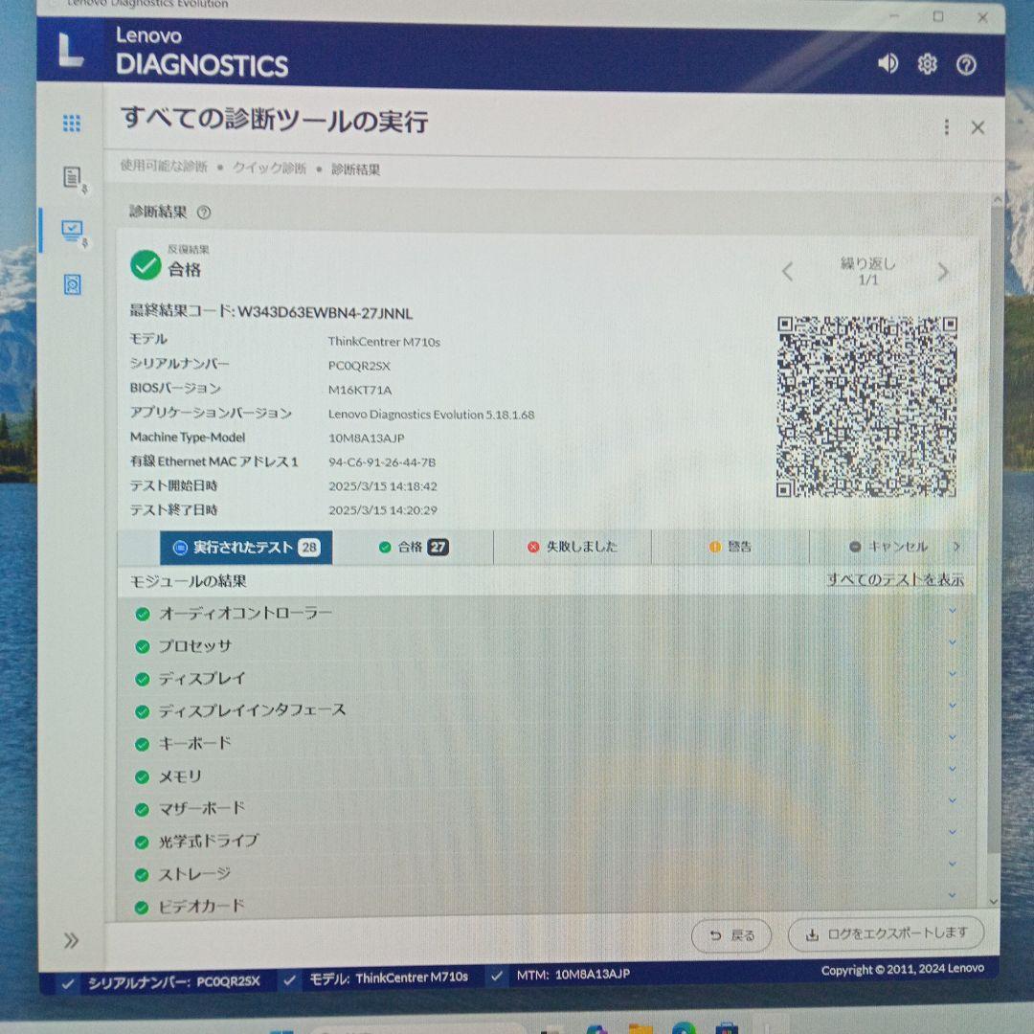Image resolution: width=1034 pixels, height=1034 pixels.
Task: Open the kebab menu beside the title
Action: coord(946,125)
